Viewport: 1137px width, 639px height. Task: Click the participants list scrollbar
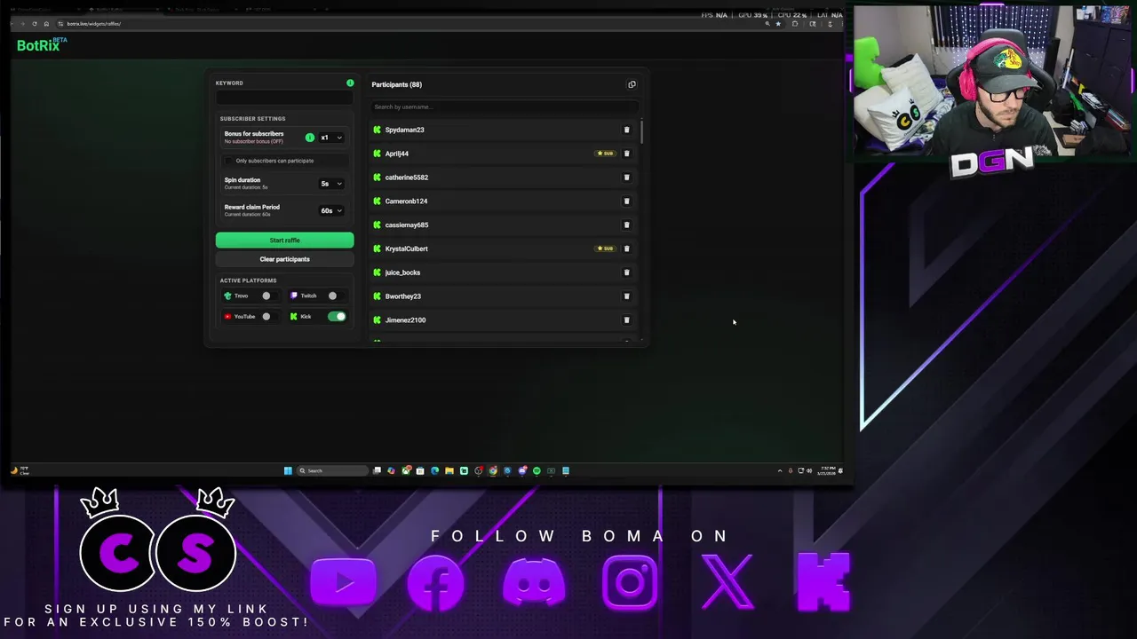(640, 131)
